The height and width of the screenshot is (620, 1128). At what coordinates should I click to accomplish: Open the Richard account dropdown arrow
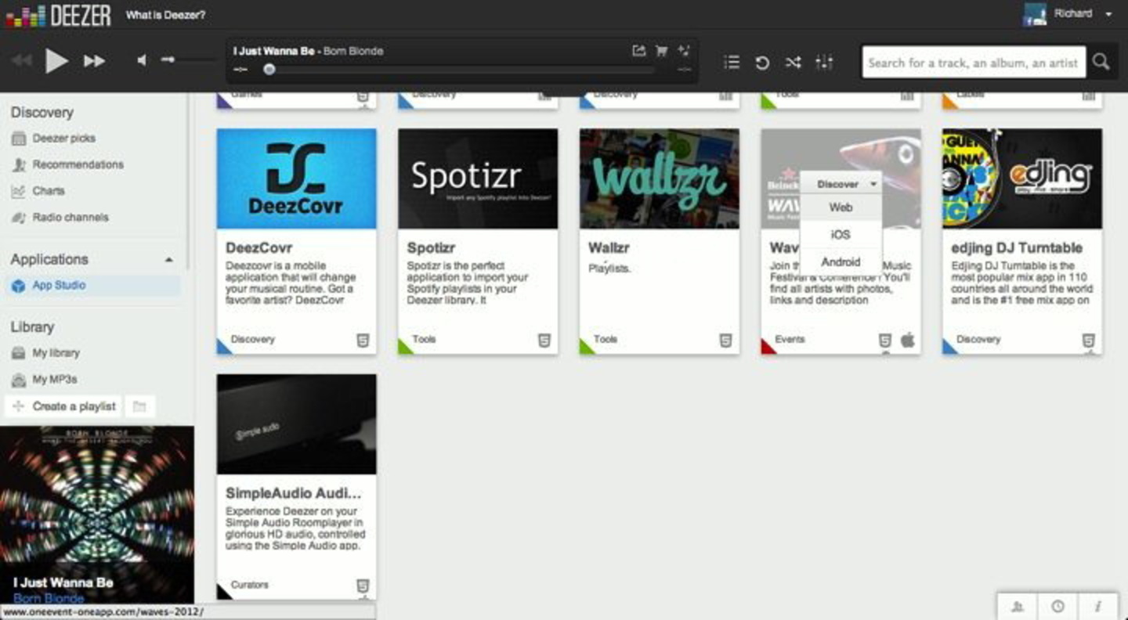tap(1108, 15)
